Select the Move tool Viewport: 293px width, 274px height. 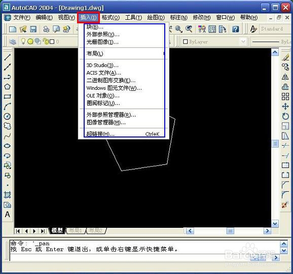[x=285, y=107]
